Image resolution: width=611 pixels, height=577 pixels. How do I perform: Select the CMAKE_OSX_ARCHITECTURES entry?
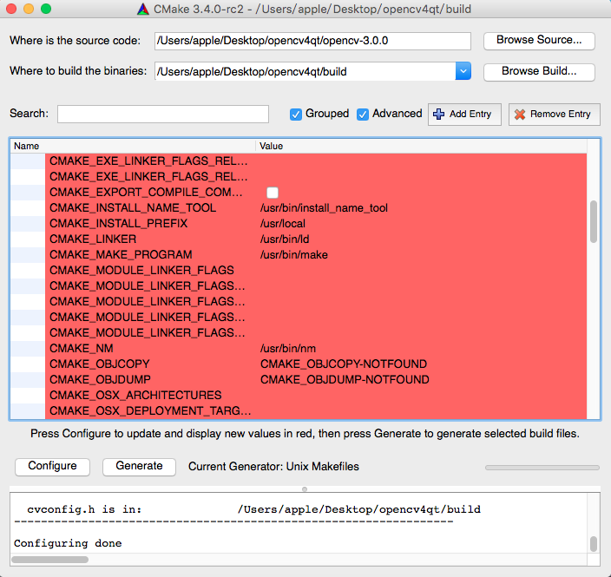135,395
